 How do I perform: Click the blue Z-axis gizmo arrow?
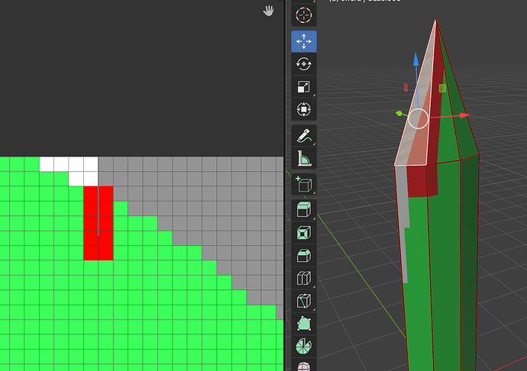[416, 59]
